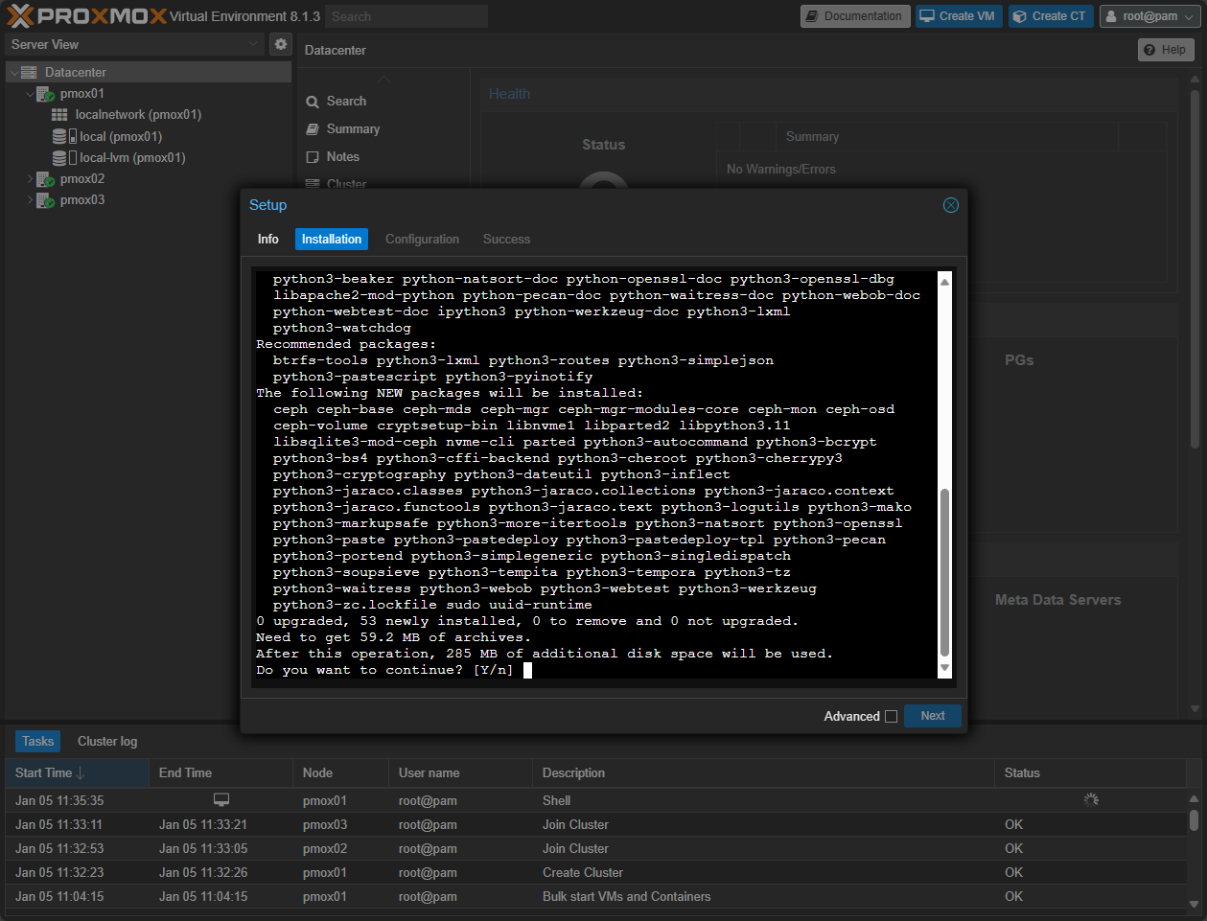Click the top Search input field
This screenshot has width=1207, height=921.
click(x=406, y=16)
